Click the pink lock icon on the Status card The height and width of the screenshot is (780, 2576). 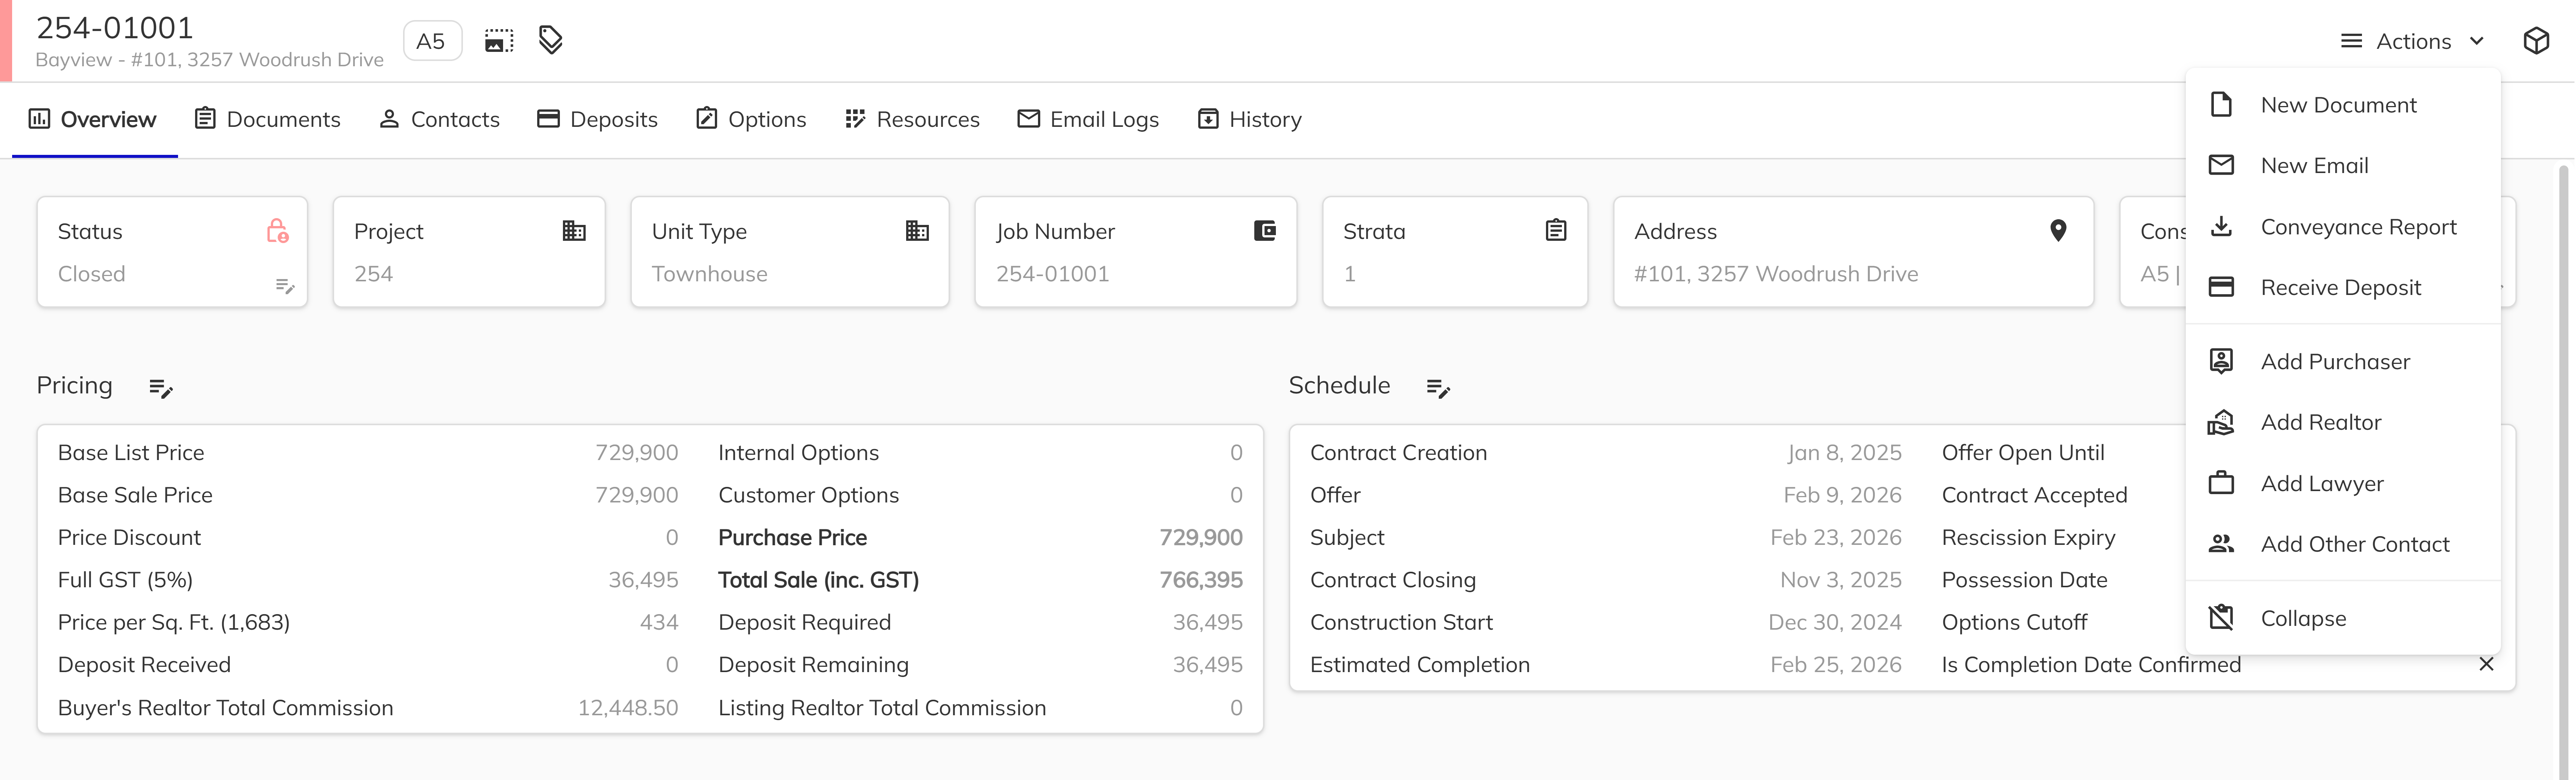279,231
